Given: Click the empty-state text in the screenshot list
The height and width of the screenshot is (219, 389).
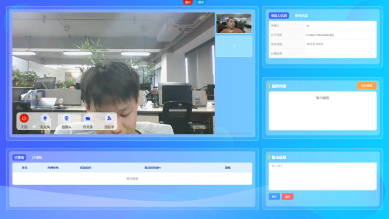Looking at the screenshot, I should tap(323, 98).
